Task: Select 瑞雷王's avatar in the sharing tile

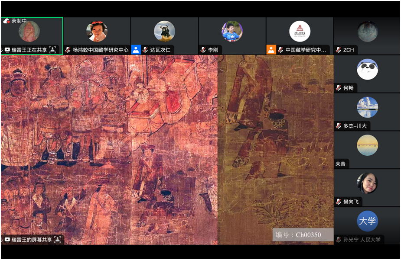Action: click(29, 32)
